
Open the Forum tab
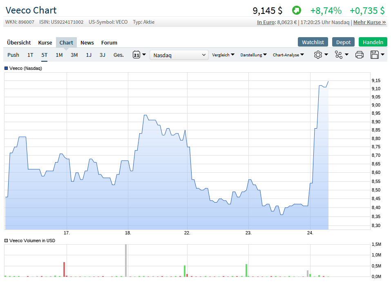click(109, 42)
